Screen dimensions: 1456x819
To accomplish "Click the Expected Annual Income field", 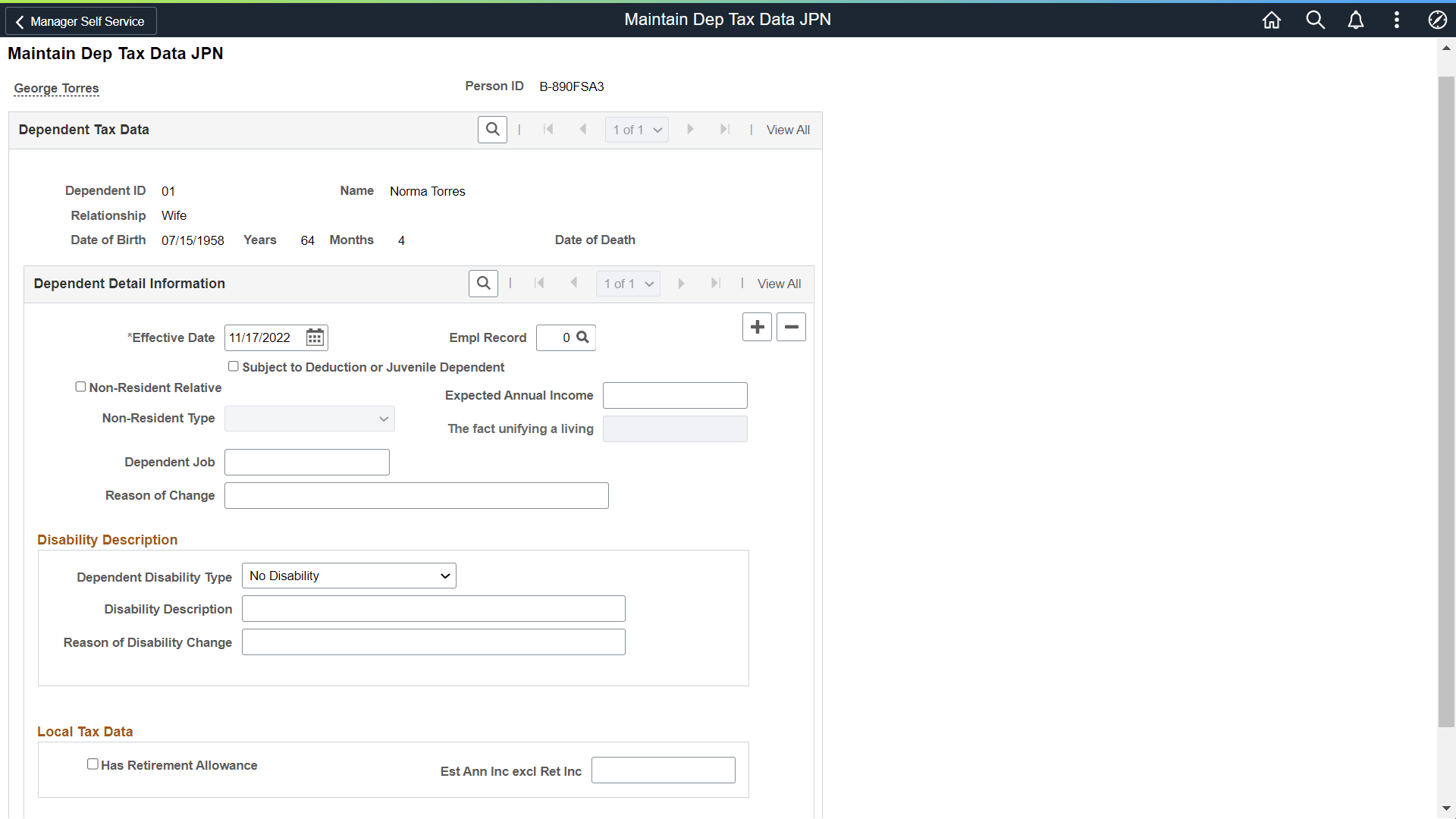I will (x=675, y=395).
